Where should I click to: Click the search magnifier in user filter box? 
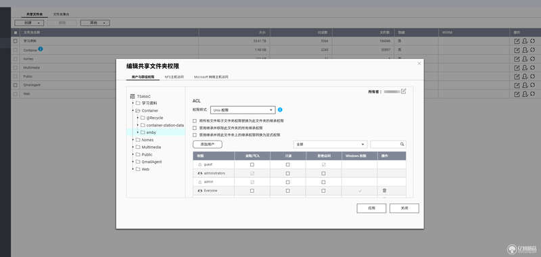click(402, 144)
